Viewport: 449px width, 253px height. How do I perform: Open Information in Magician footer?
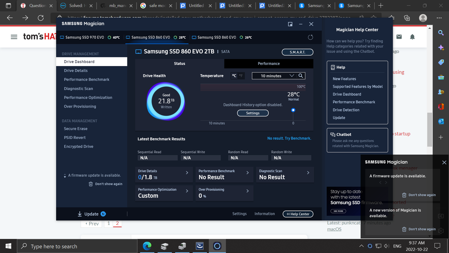click(x=264, y=214)
